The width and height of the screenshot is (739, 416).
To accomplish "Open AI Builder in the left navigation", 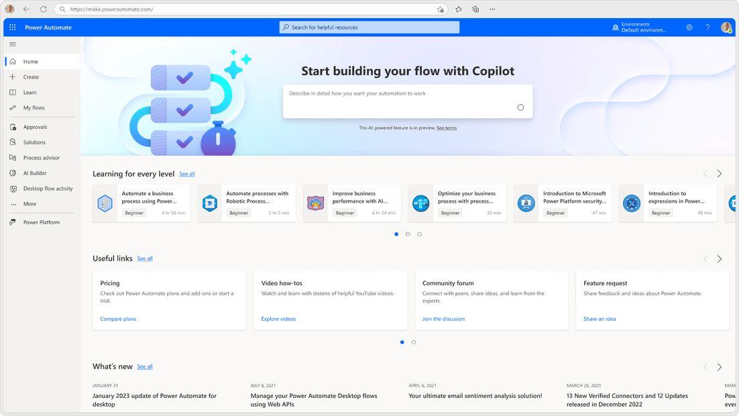I will 42,173.
